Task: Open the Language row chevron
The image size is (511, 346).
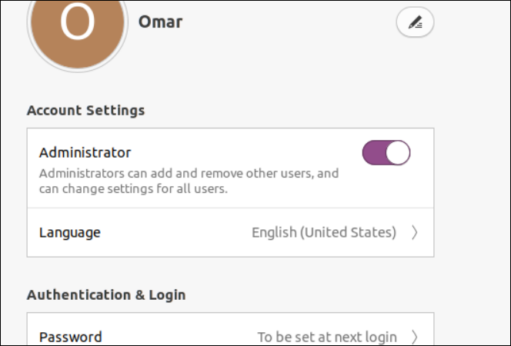Action: [x=414, y=232]
